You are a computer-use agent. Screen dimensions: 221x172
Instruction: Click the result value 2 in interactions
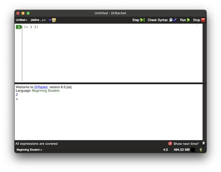(x=17, y=94)
